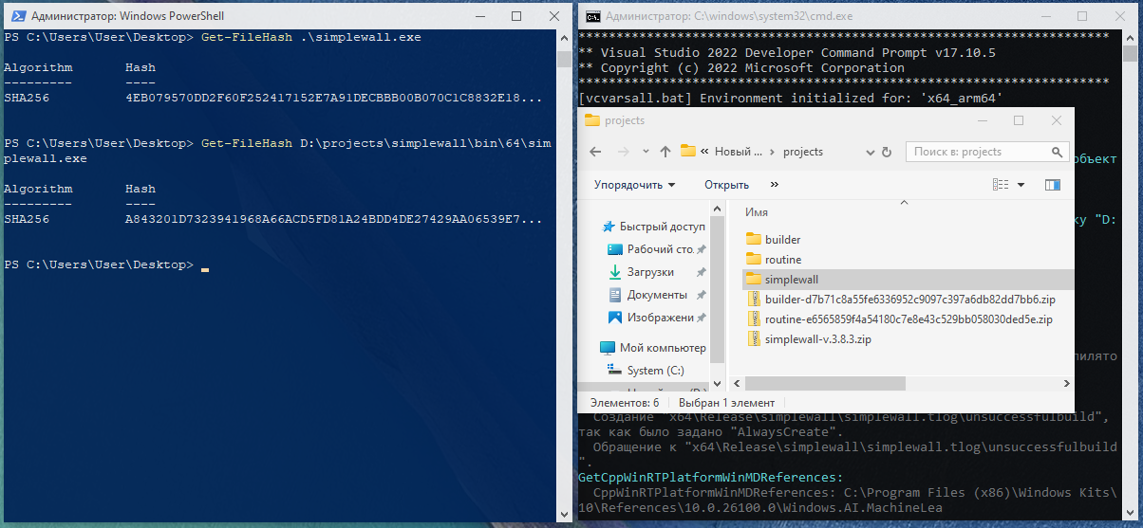
Task: Select the builder folder
Action: [x=782, y=240]
